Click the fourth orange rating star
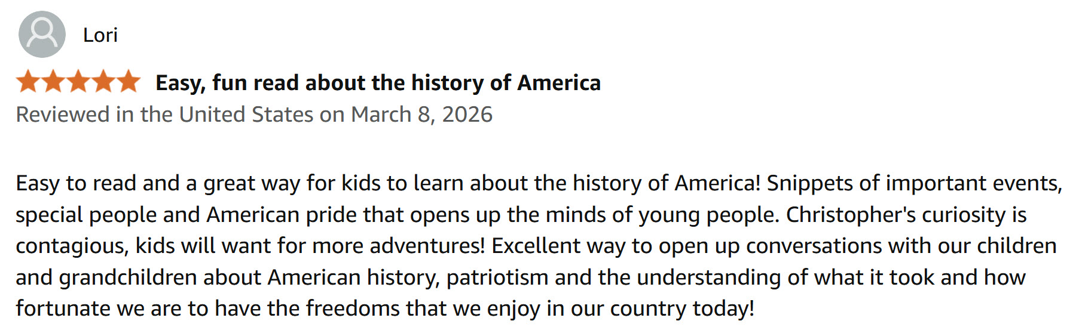 click(103, 82)
